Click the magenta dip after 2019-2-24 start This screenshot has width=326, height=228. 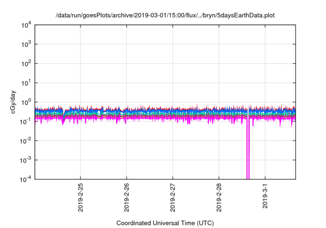(x=63, y=122)
